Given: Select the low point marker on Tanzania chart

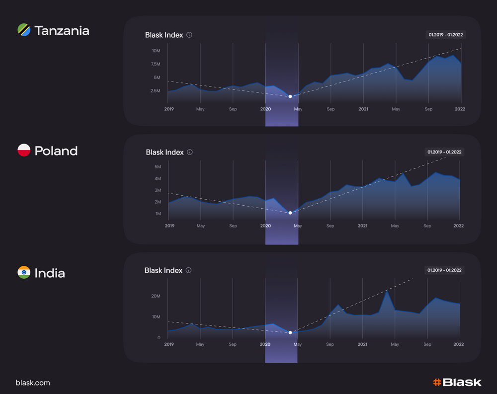Looking at the screenshot, I should coord(290,96).
